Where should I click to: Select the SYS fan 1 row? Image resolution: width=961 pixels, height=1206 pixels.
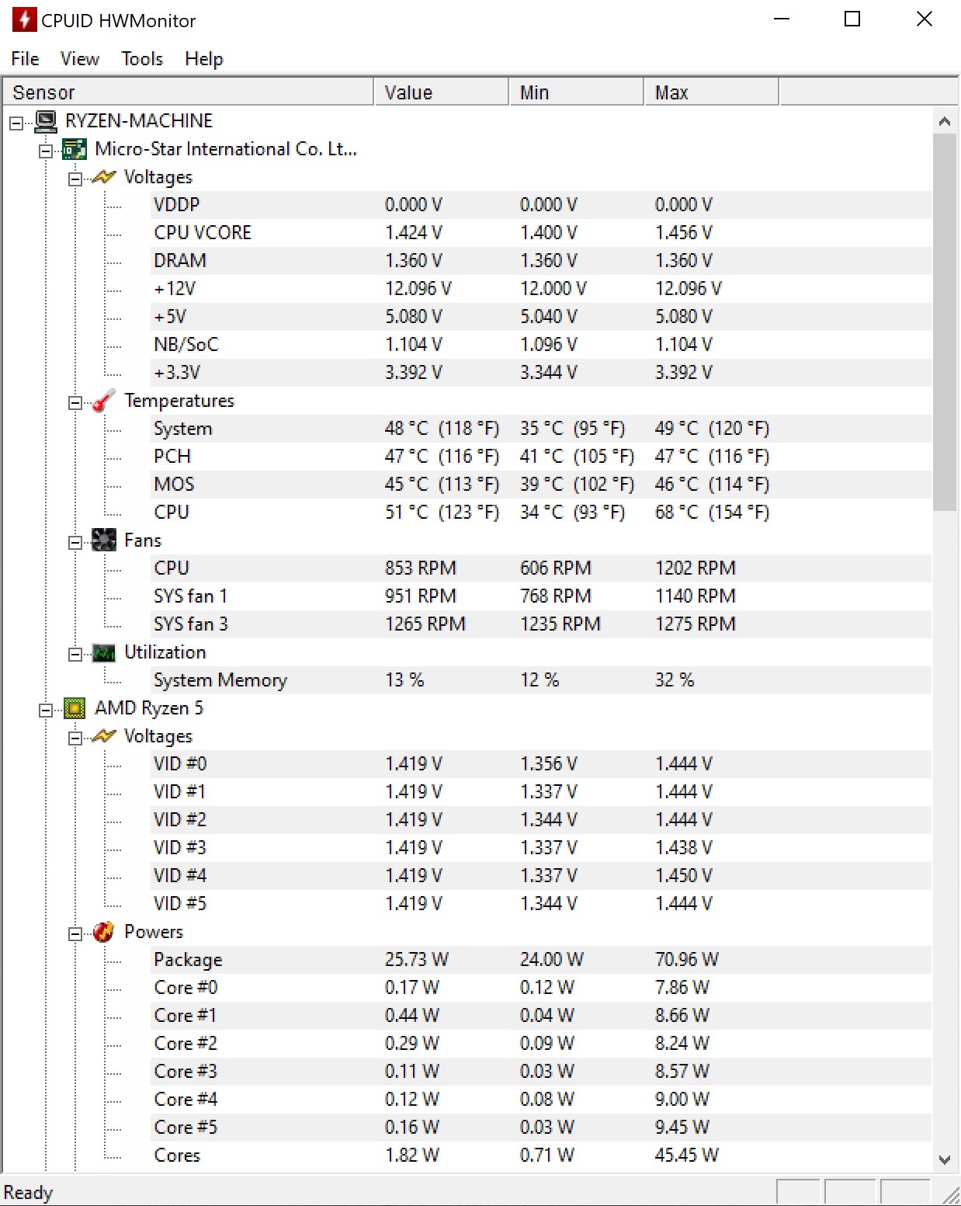click(x=542, y=596)
